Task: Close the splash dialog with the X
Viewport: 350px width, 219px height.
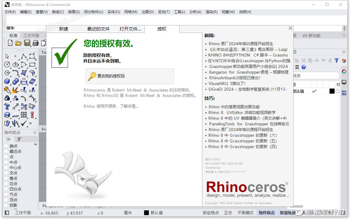Action: (290, 28)
